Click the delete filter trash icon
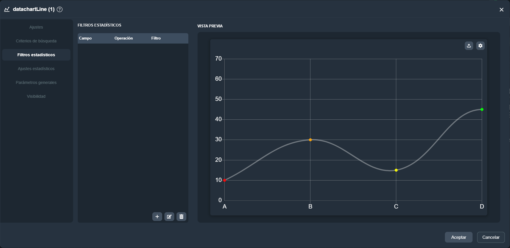Screen dimensions: 510x248 [x=181, y=217]
